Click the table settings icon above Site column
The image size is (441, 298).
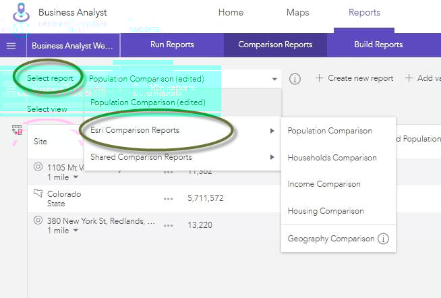tap(17, 130)
